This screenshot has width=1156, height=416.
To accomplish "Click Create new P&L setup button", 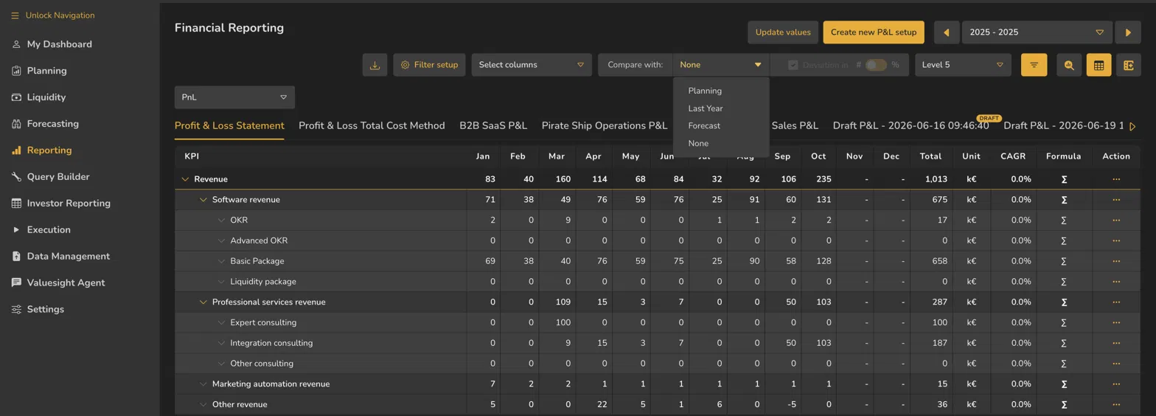I will coord(874,32).
